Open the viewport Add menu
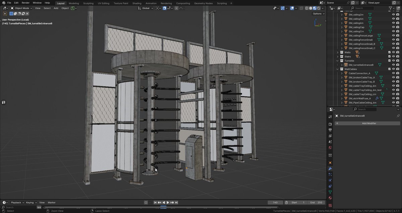 (56, 8)
